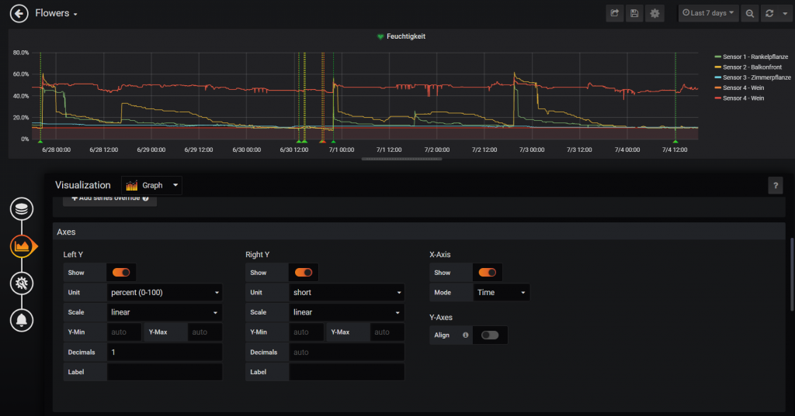
Task: Open the Flowers dashboard title menu
Action: 57,13
